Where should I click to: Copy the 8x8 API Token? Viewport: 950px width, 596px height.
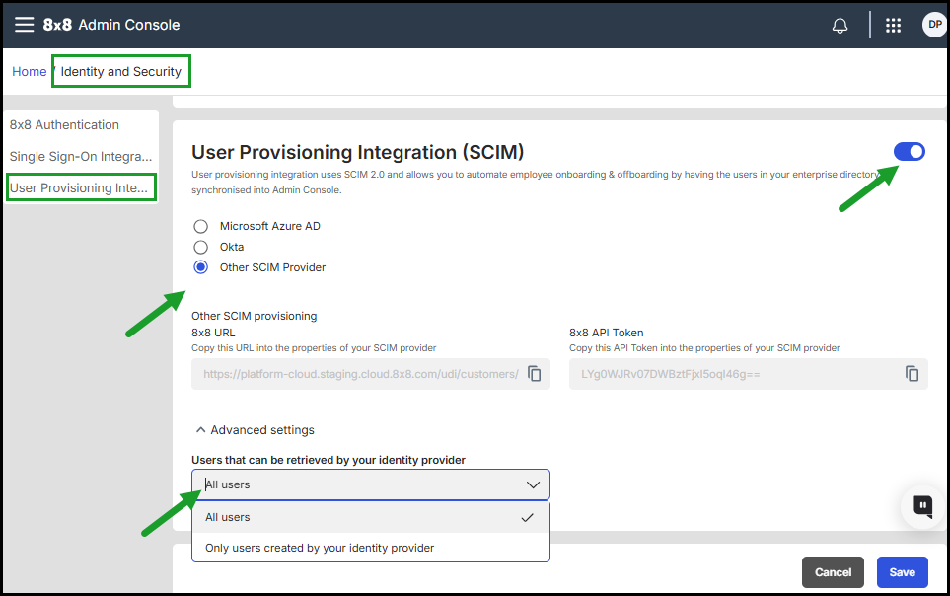point(912,374)
